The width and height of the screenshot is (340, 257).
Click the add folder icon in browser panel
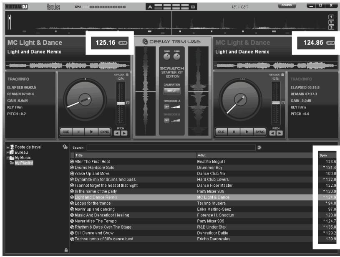click(x=65, y=147)
